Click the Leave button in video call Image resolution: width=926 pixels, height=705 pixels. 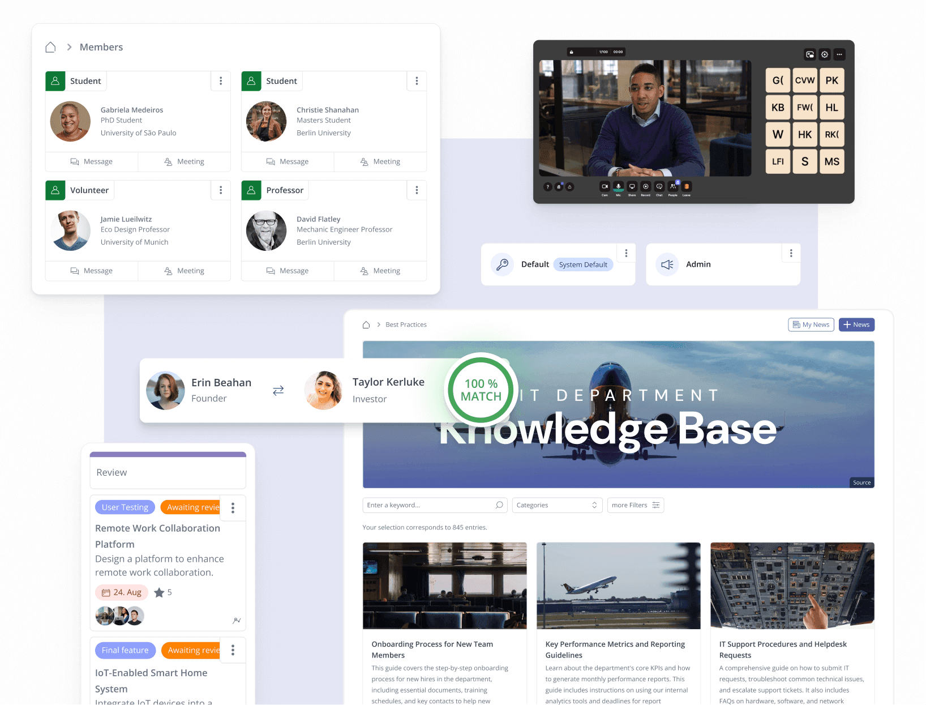pos(687,186)
